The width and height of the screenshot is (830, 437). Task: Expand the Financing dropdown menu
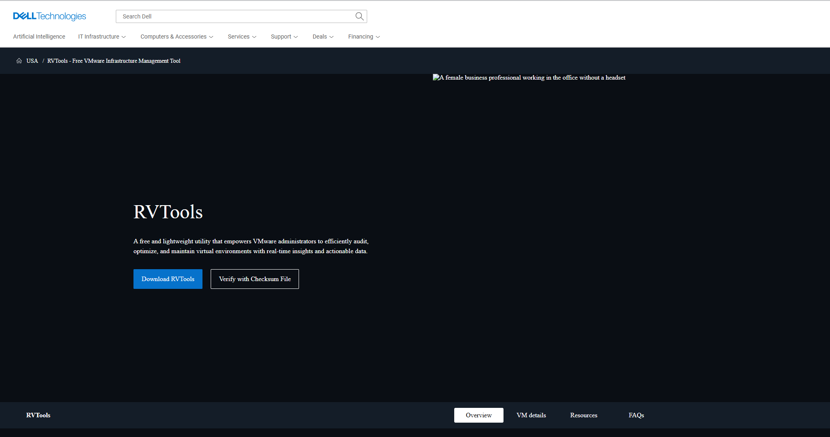tap(364, 37)
